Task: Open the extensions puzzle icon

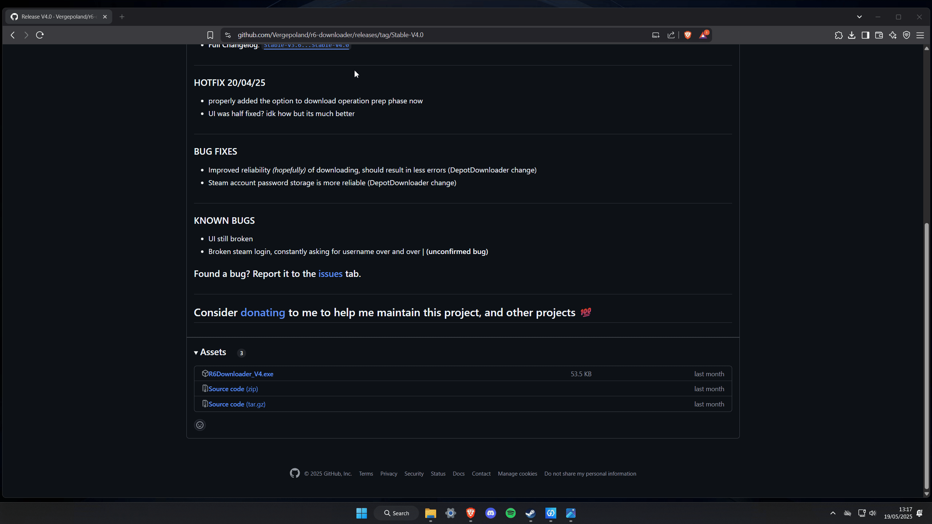Action: pyautogui.click(x=838, y=35)
